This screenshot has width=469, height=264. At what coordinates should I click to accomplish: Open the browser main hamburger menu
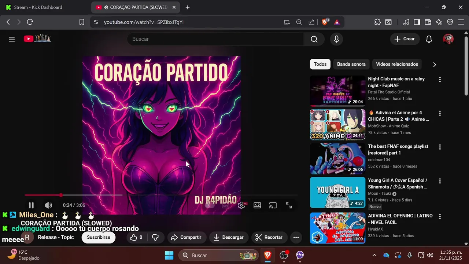461,22
